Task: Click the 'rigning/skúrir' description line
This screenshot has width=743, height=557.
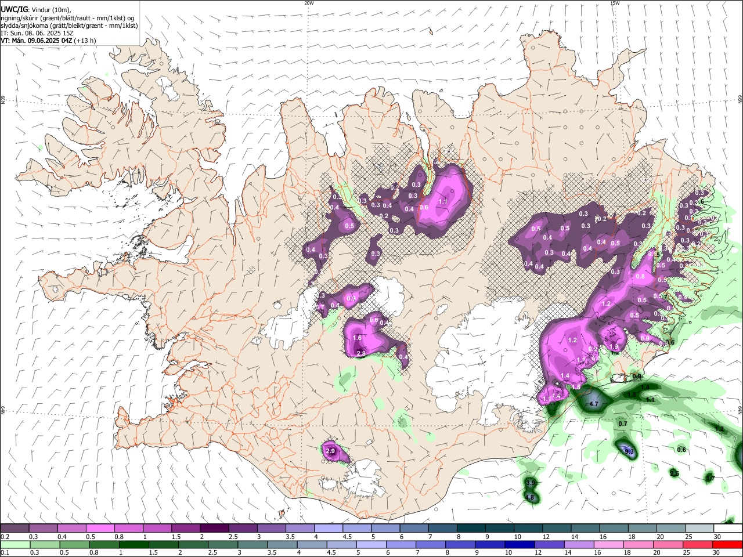Action: (67, 17)
